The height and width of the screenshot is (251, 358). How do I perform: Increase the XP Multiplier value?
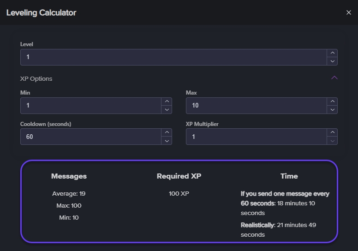point(332,132)
